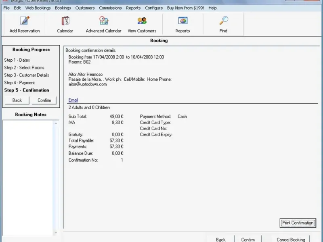
Task: Click the View Customers people icon
Action: click(x=142, y=21)
